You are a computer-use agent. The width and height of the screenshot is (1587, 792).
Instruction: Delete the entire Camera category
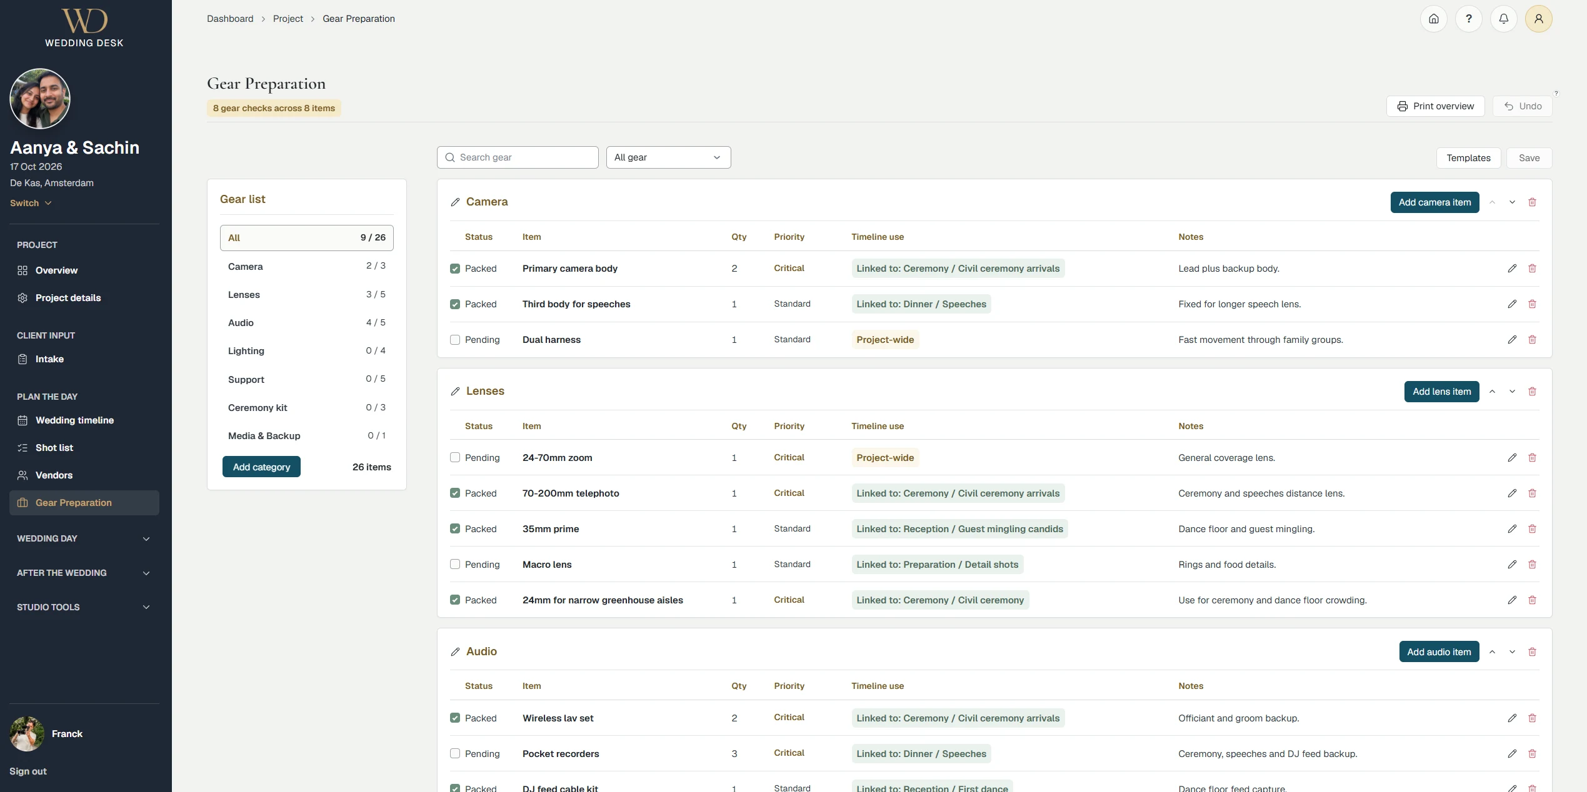1532,202
